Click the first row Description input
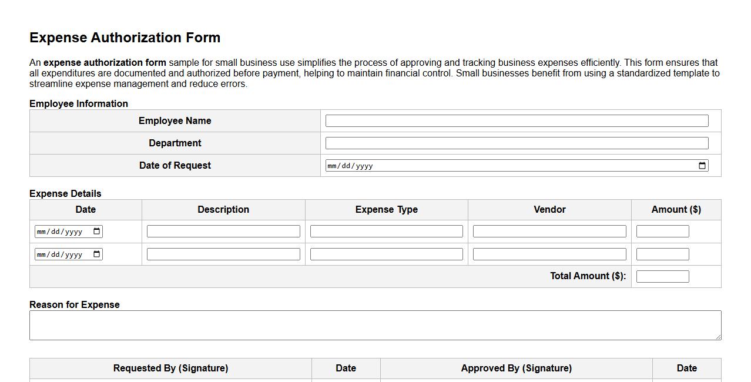Viewport: 751px width, 382px height. tap(223, 231)
